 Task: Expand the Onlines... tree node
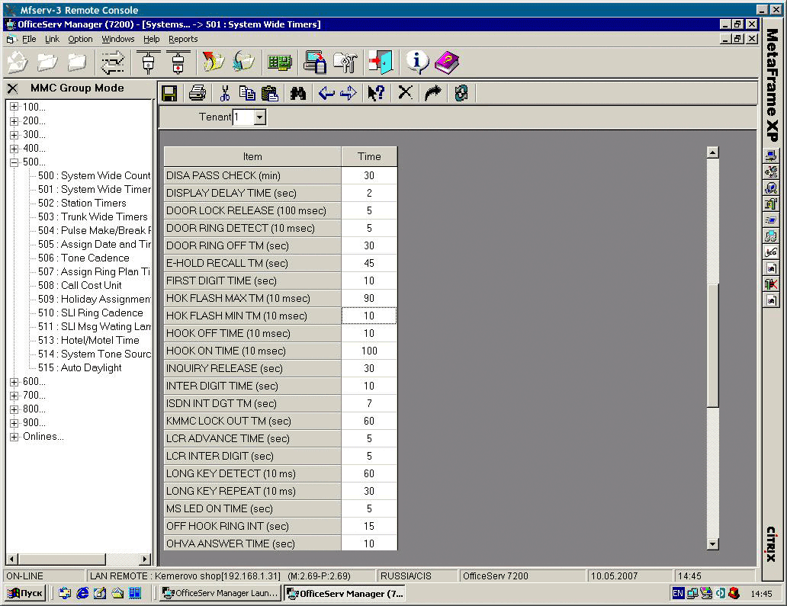[14, 437]
